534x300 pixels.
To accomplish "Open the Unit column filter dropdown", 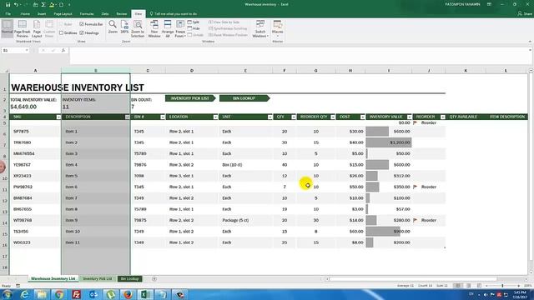I will coord(270,117).
